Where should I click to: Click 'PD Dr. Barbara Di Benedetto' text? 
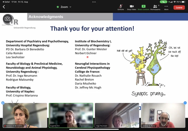(x=25, y=49)
